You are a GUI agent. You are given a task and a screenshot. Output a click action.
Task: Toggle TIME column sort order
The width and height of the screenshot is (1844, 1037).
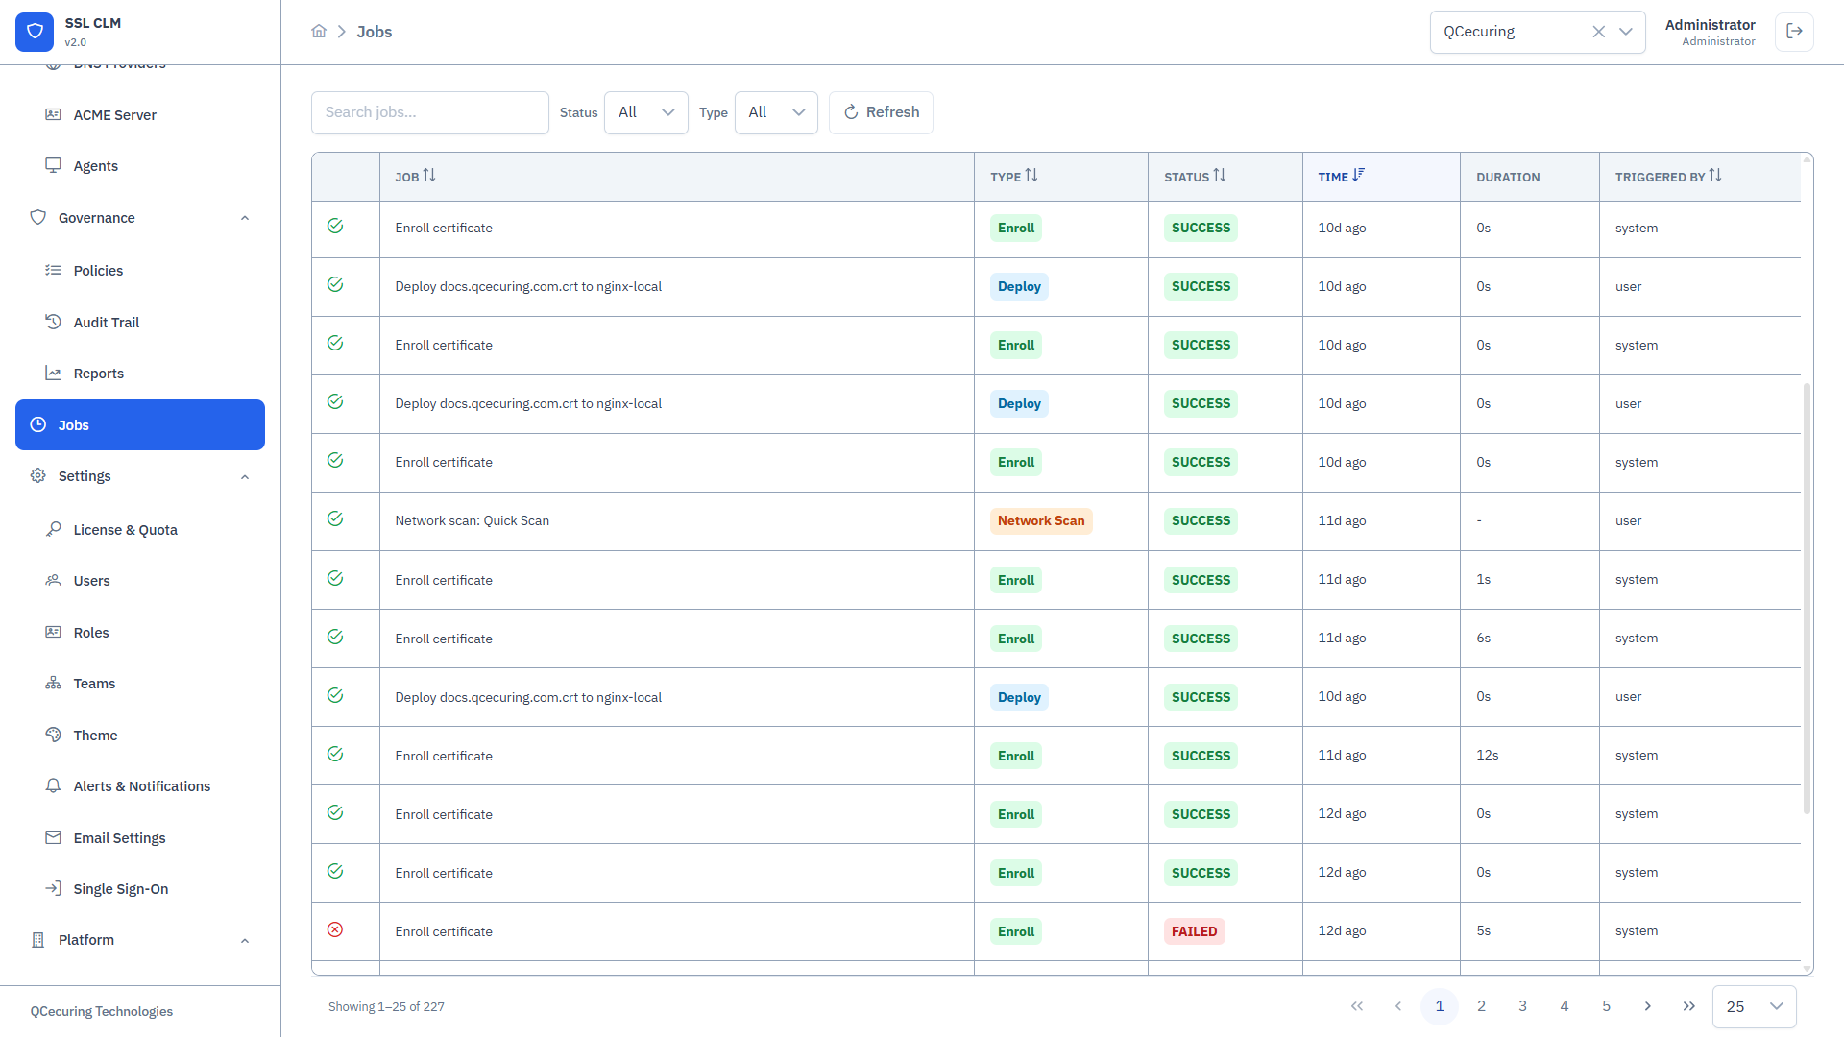1358,176
